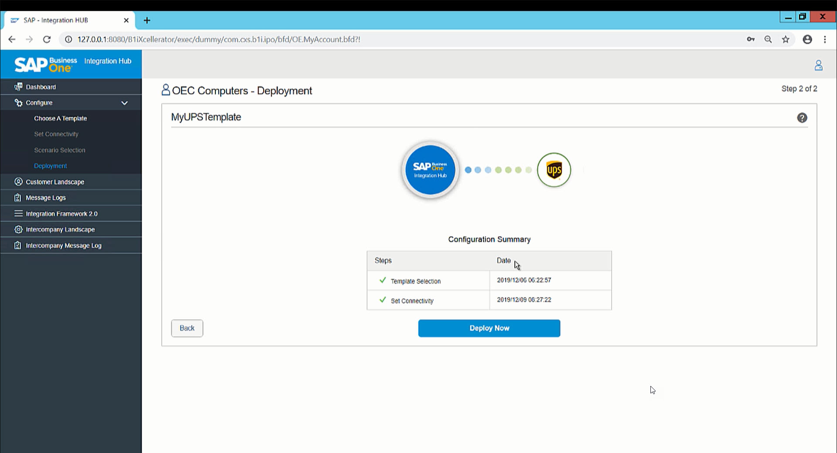
Task: Click the Date column header
Action: [504, 260]
